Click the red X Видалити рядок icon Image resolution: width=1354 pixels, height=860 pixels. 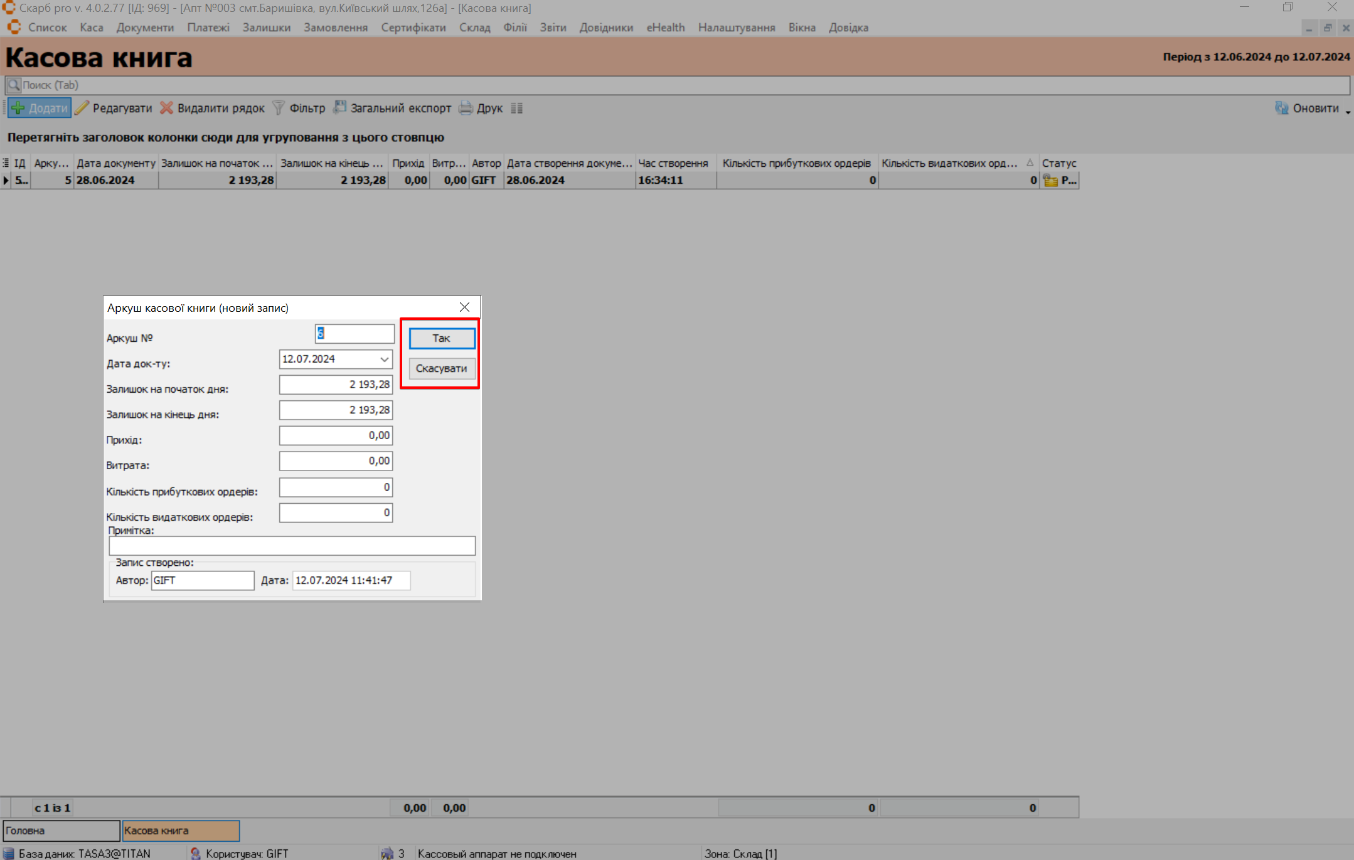(166, 108)
